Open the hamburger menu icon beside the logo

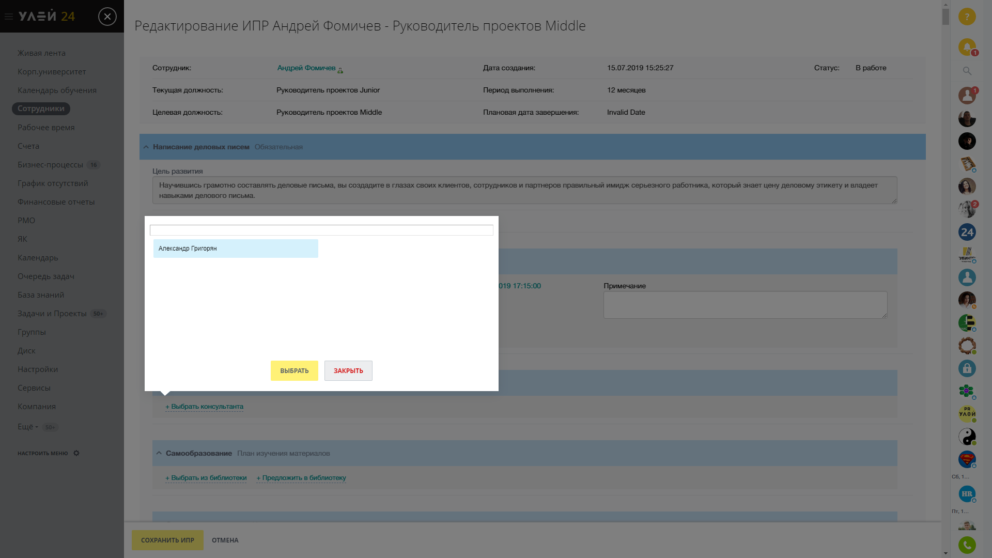(9, 17)
